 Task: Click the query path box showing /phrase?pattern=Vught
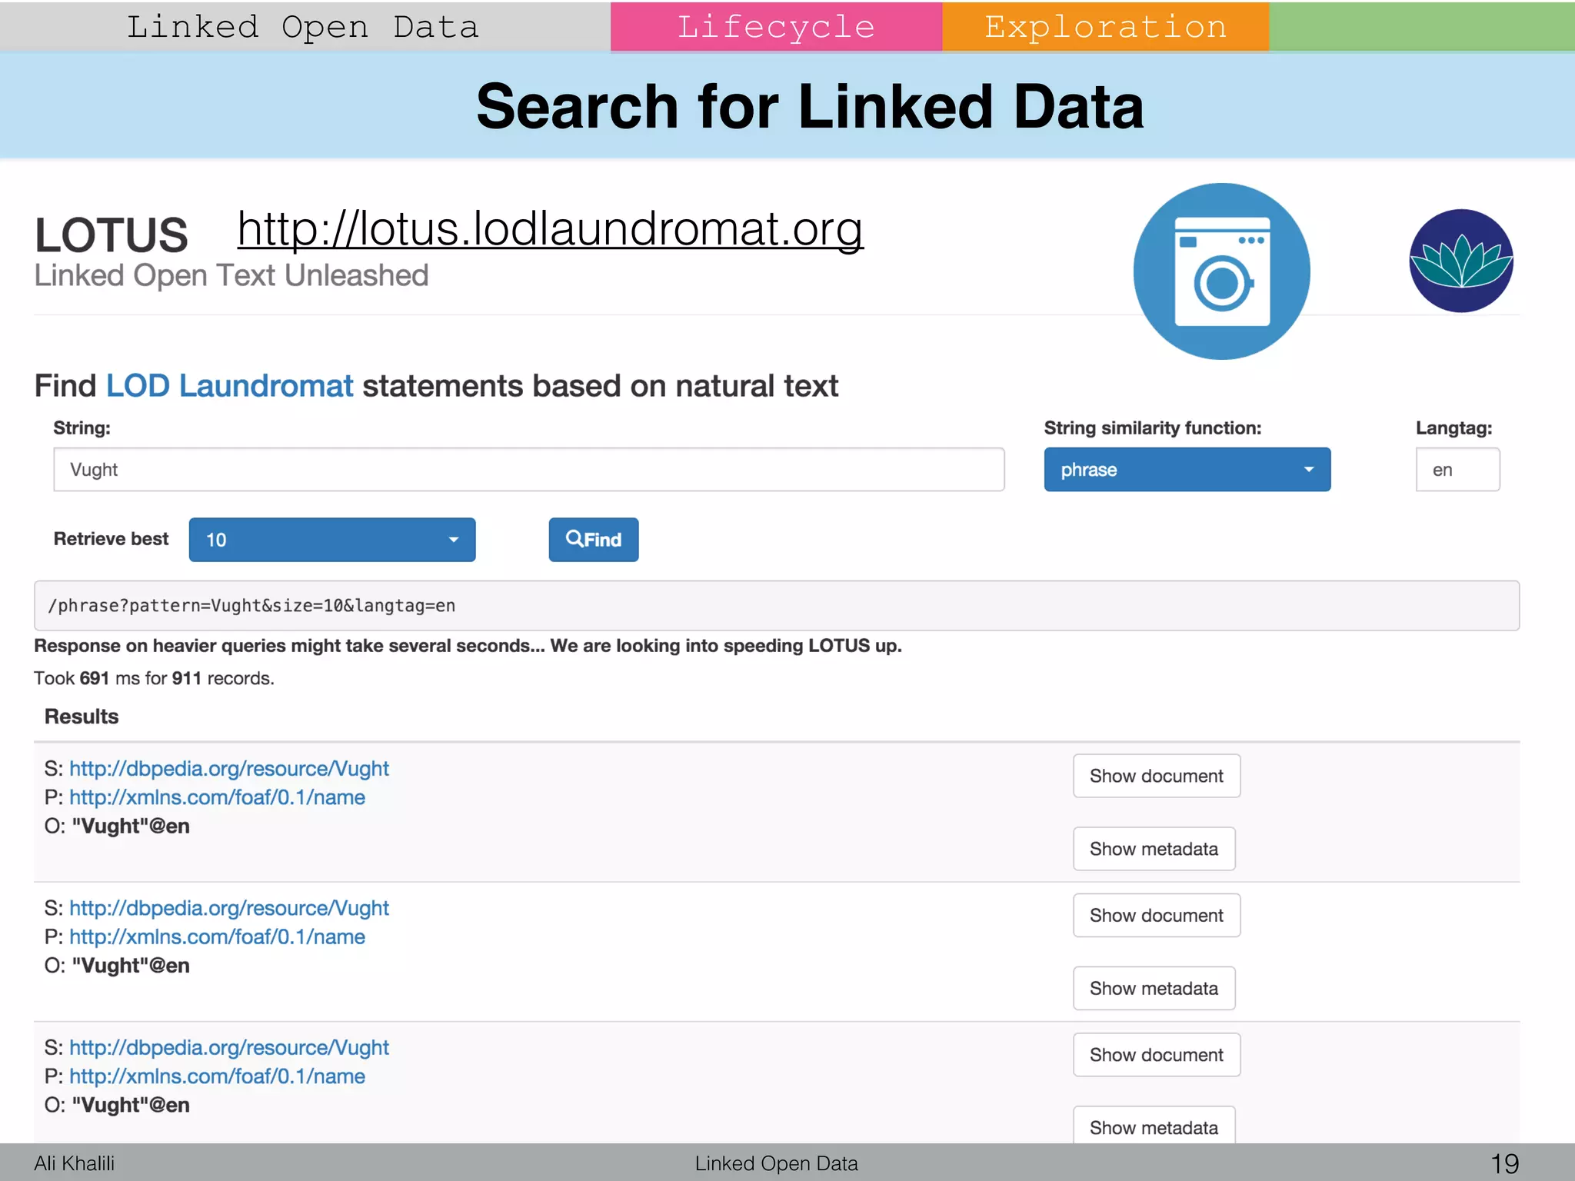click(x=776, y=606)
